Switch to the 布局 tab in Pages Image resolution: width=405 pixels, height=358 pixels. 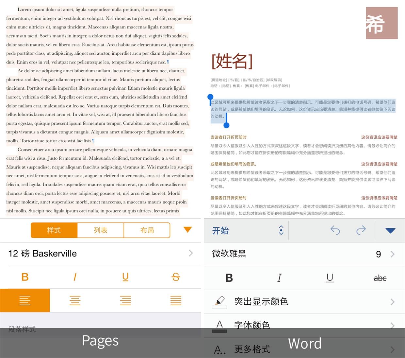point(147,230)
